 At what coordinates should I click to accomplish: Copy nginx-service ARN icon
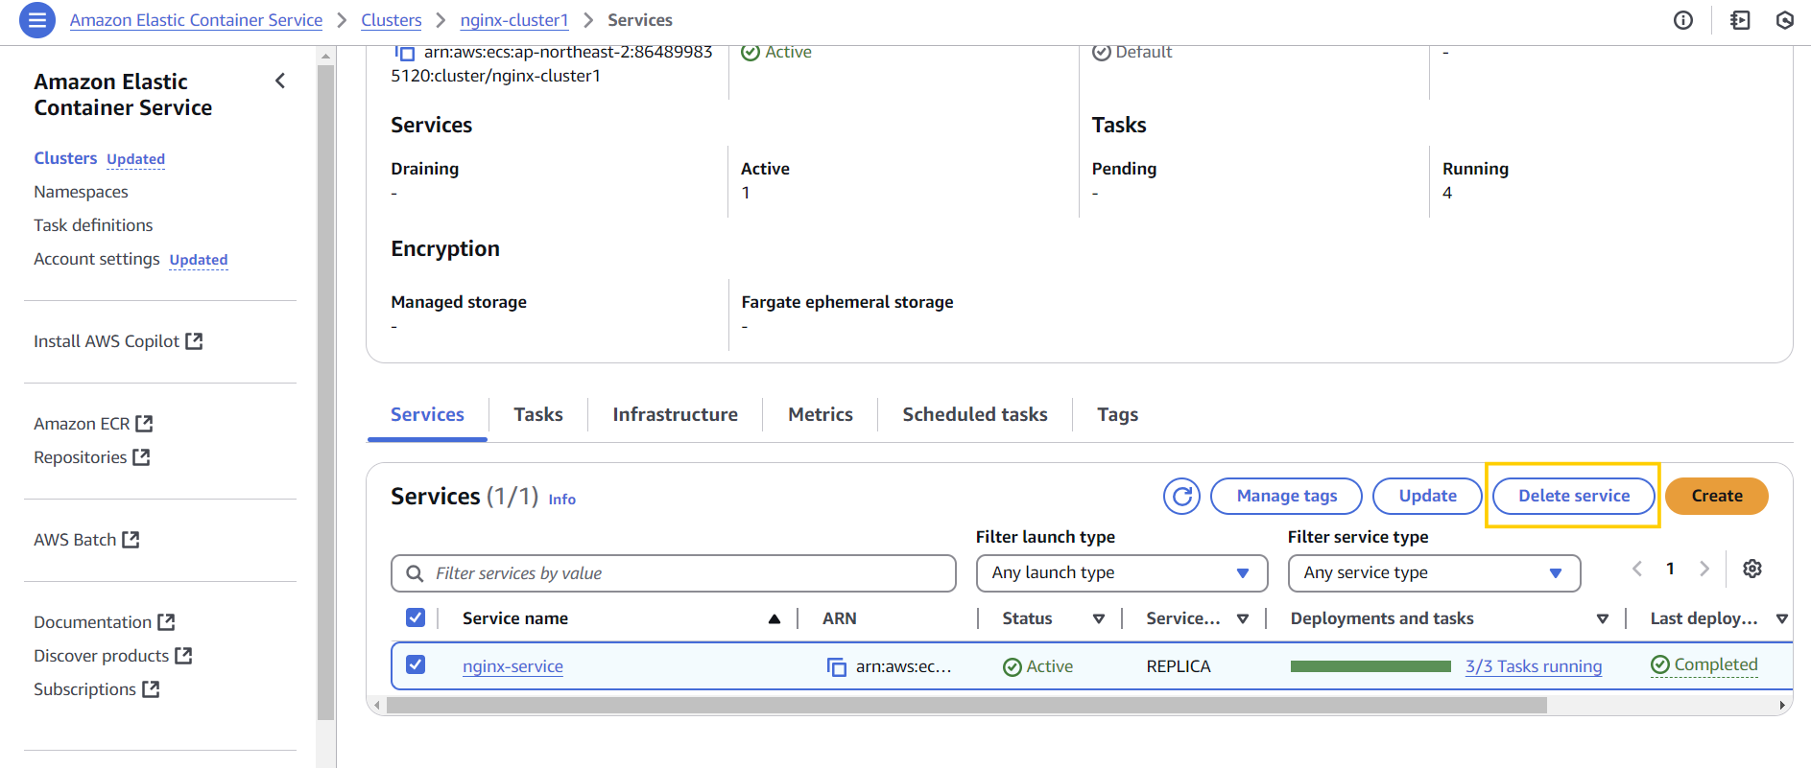[837, 666]
